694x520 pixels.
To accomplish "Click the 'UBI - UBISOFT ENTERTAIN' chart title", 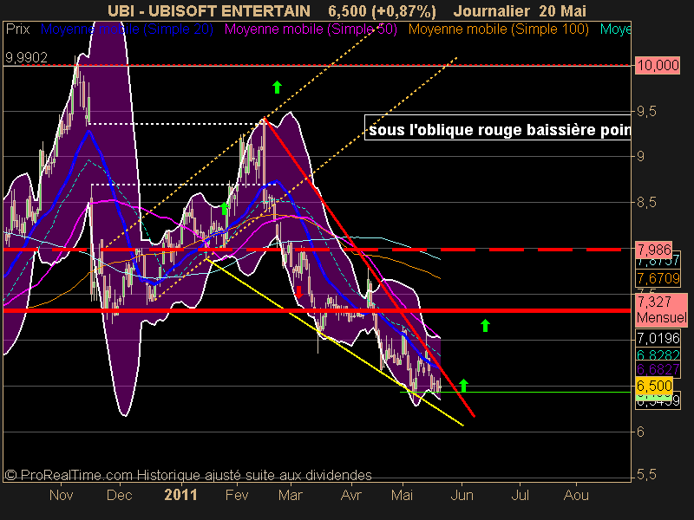I will click(209, 11).
